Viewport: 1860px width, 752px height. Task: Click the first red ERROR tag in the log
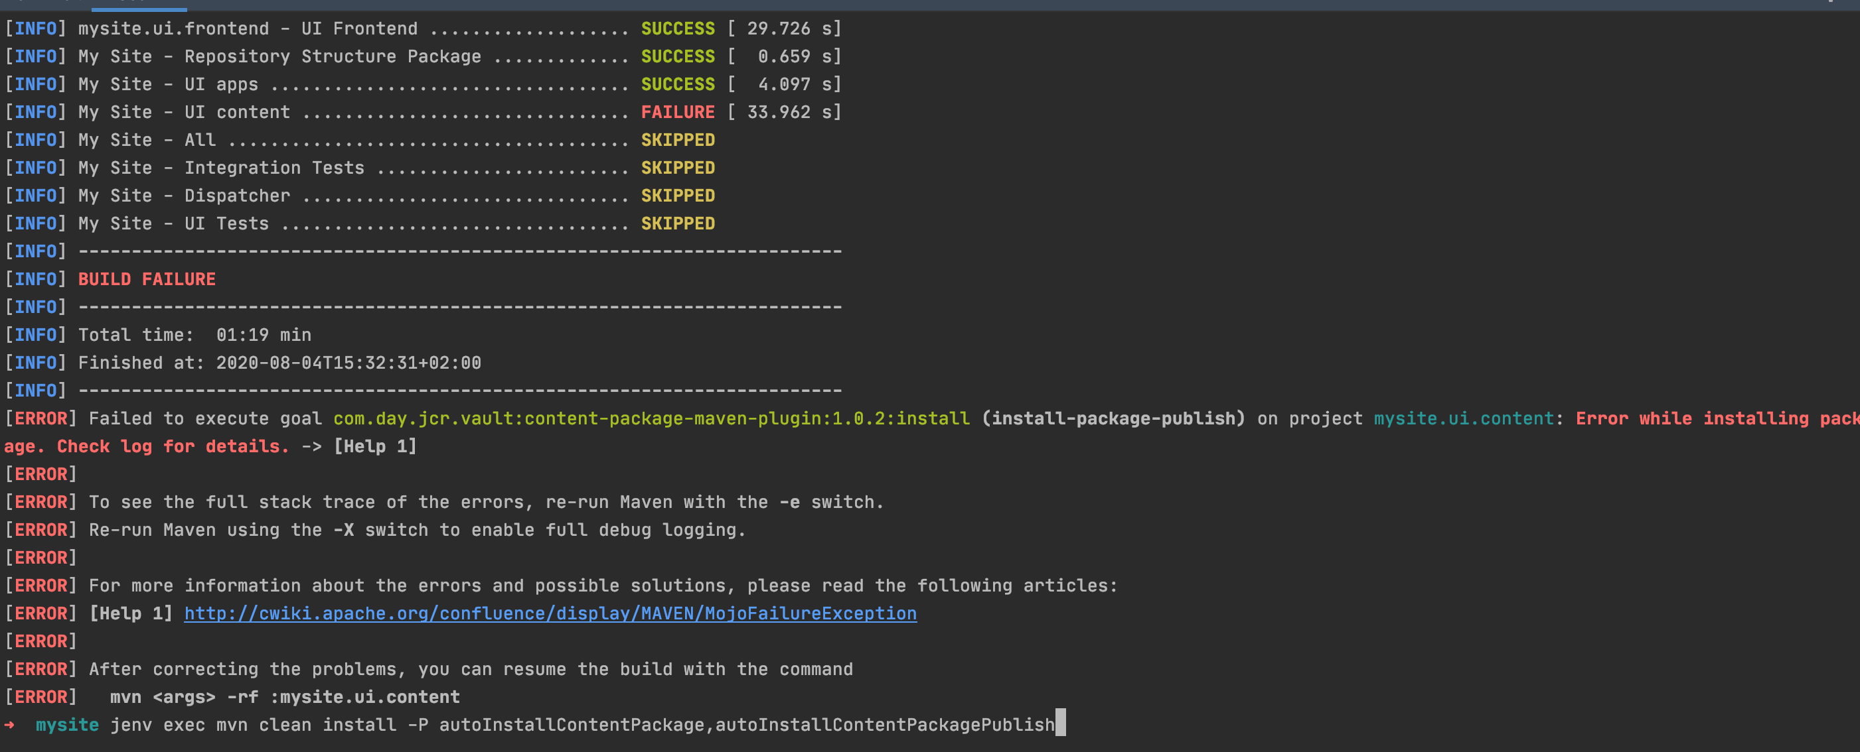tap(40, 418)
